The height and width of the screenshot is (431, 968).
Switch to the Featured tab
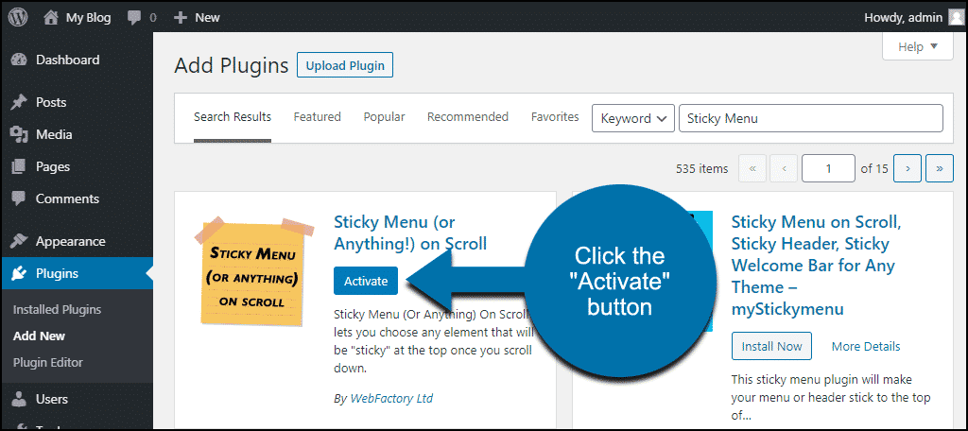pos(318,116)
